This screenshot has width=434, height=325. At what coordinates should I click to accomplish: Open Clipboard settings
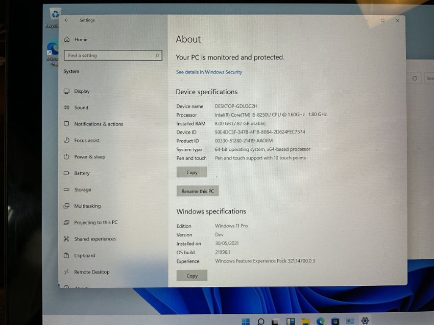84,255
